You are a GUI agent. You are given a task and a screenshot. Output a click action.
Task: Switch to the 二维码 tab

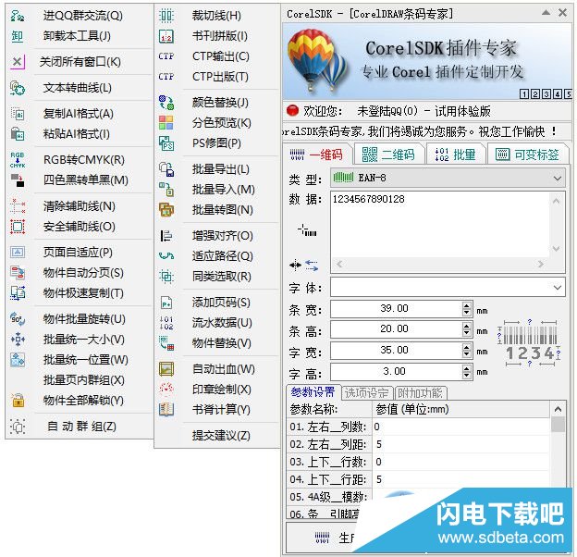click(x=388, y=155)
